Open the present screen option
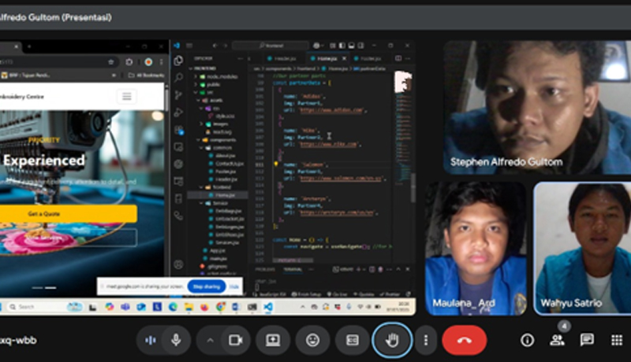This screenshot has height=362, width=631. coord(273,340)
